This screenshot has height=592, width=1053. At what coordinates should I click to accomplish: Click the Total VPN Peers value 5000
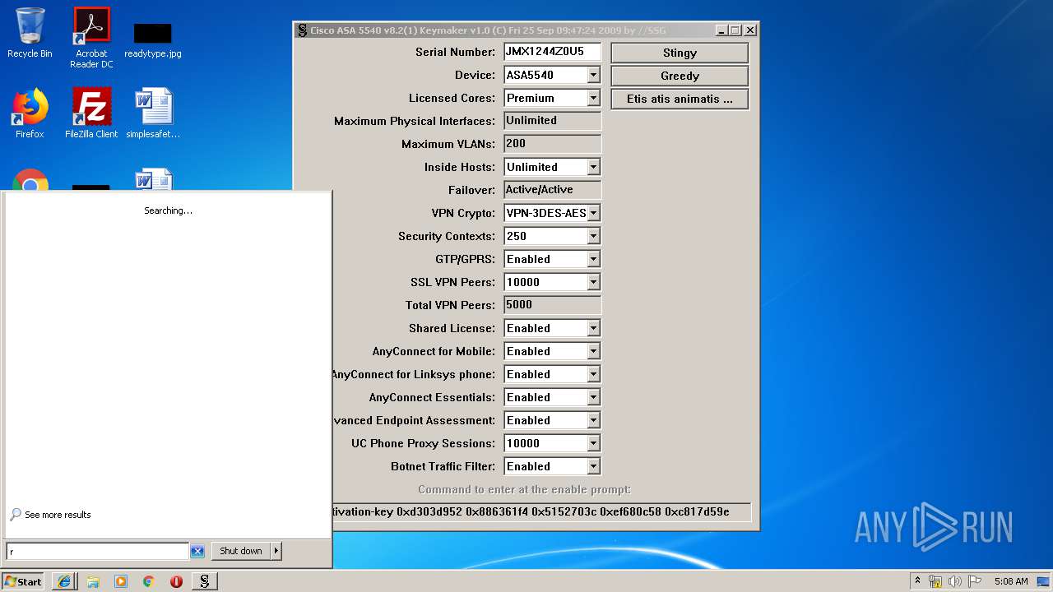tap(552, 305)
